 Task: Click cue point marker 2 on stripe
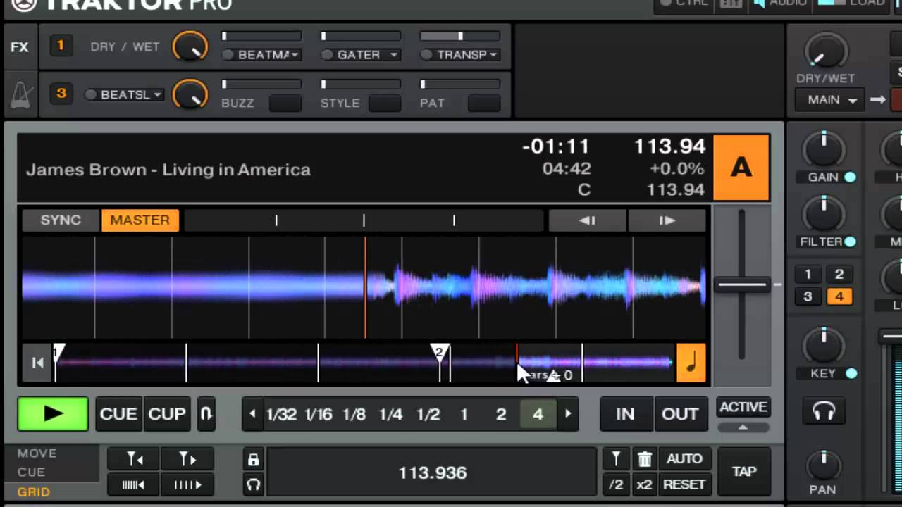[x=439, y=351]
